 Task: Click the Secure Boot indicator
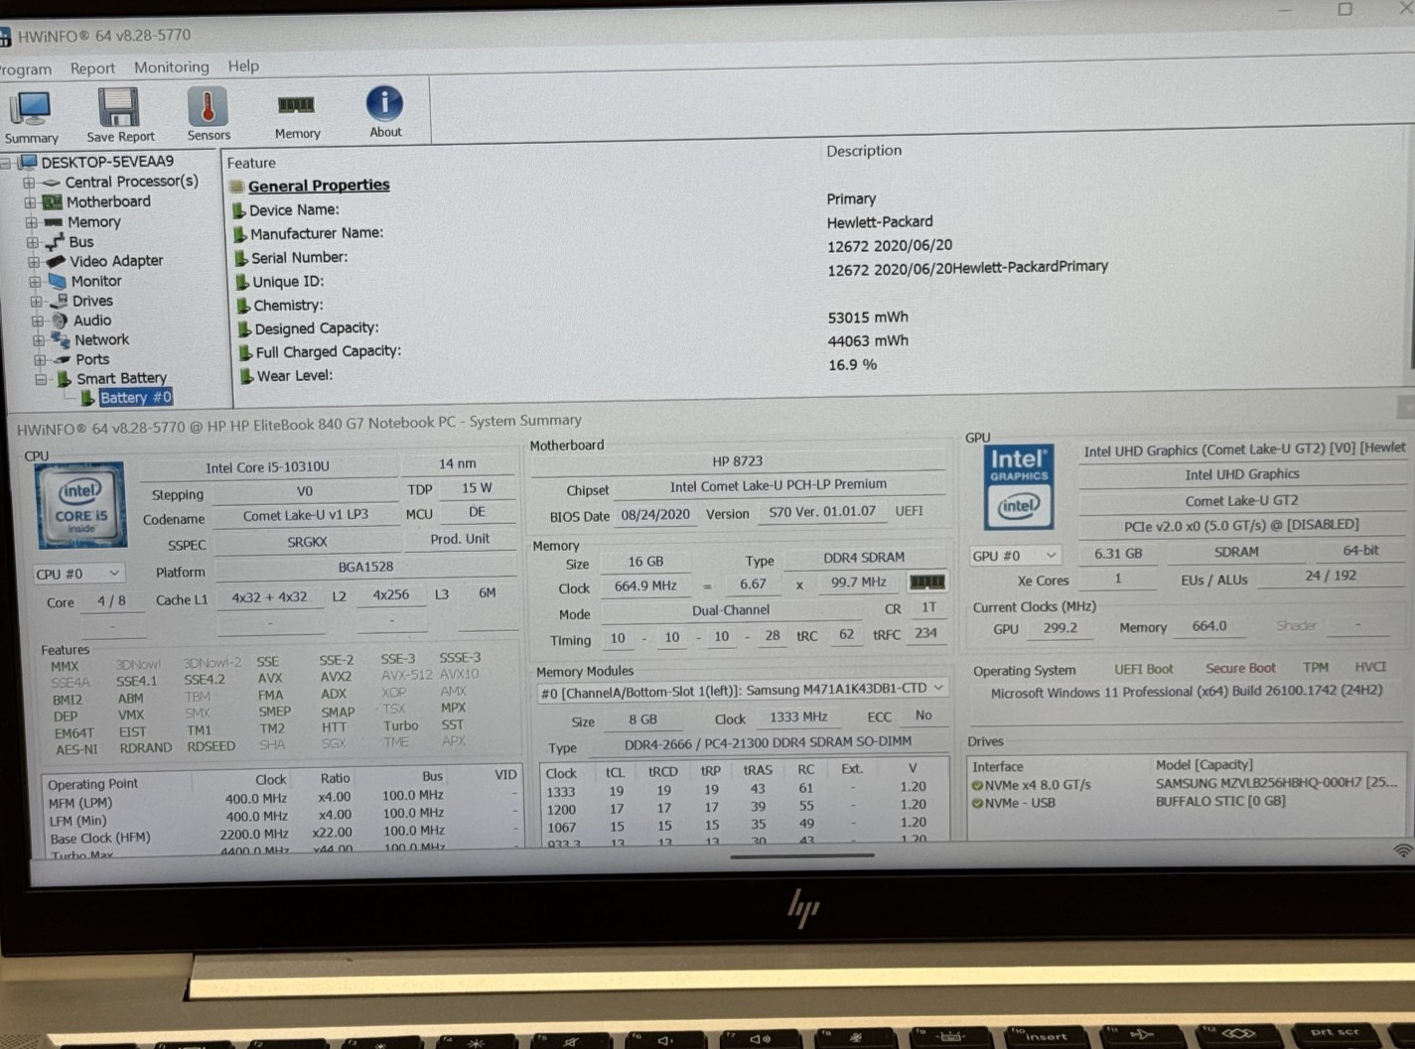point(1240,668)
